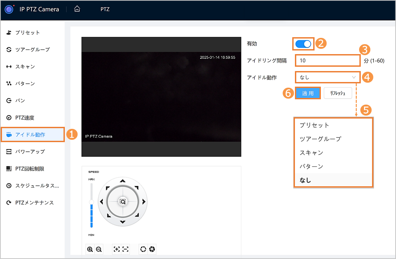The image size is (396, 259).
Task: Select プリセット from the dropdown list
Action: tap(314, 125)
